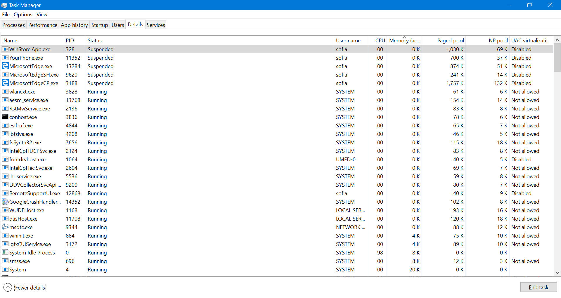Click the End task button
The image size is (561, 298).
539,287
